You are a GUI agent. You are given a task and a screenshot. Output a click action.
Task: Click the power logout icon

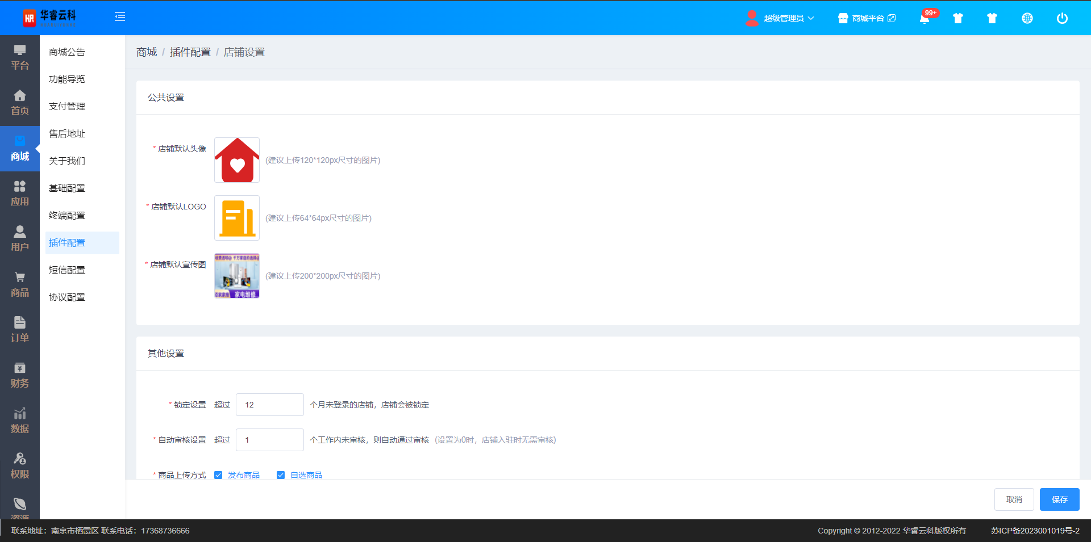(x=1061, y=18)
